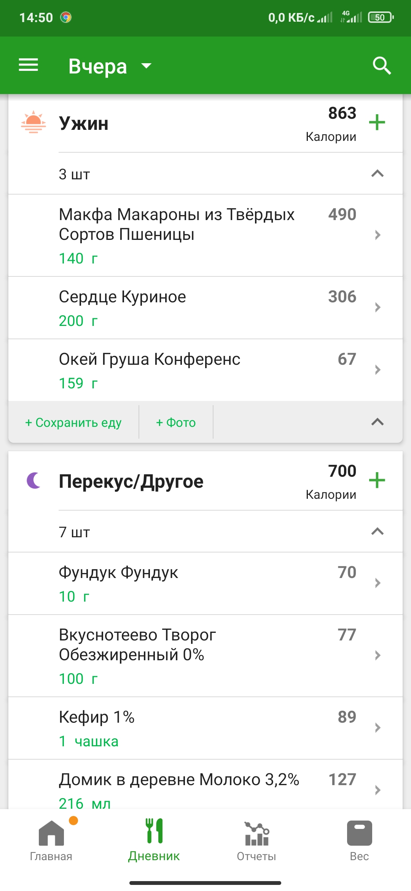Open the Вес tab

pyautogui.click(x=359, y=840)
